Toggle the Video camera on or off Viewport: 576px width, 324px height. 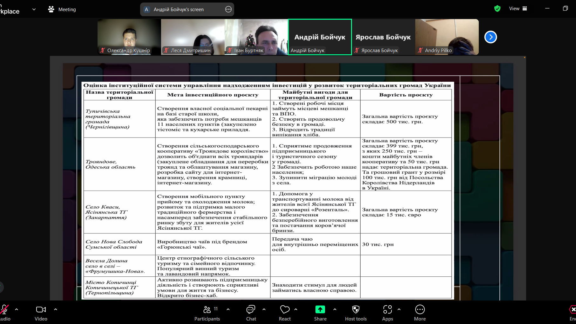point(41,313)
